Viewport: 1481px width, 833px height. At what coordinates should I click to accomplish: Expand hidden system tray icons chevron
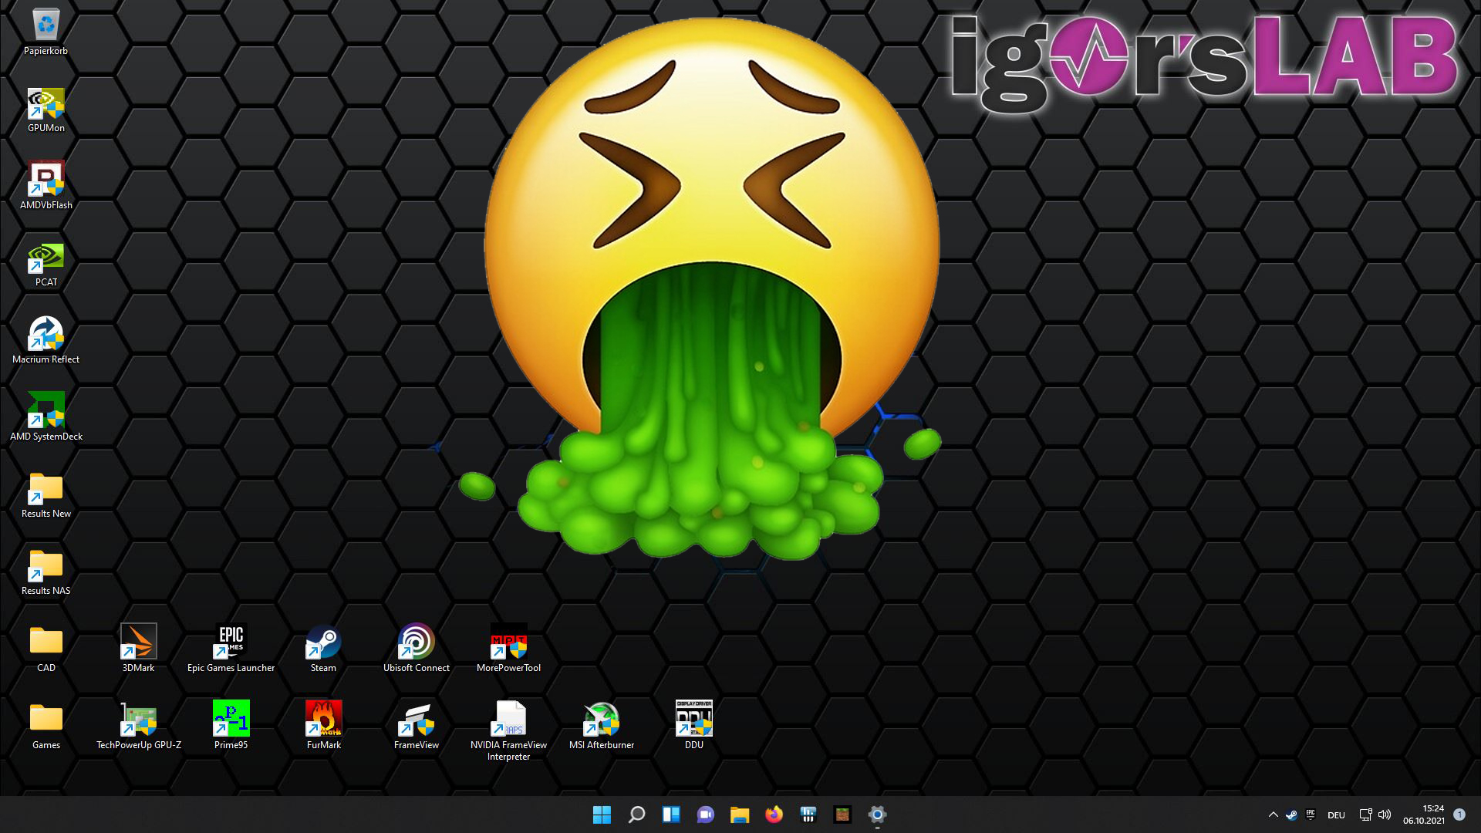[x=1273, y=814]
